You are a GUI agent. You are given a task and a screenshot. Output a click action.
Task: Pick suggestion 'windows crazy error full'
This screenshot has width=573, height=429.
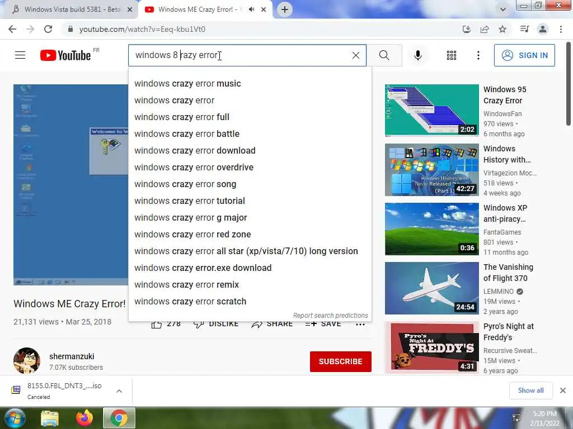250,117
